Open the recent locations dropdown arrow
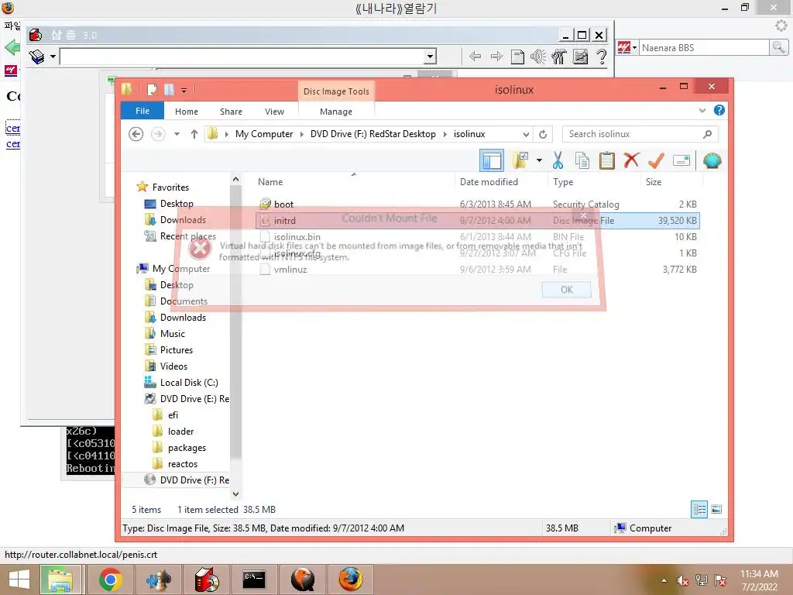Viewport: 793px width, 595px height. click(x=177, y=134)
